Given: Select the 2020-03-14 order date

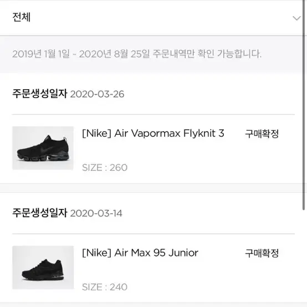Looking at the screenshot, I should 96,213.
